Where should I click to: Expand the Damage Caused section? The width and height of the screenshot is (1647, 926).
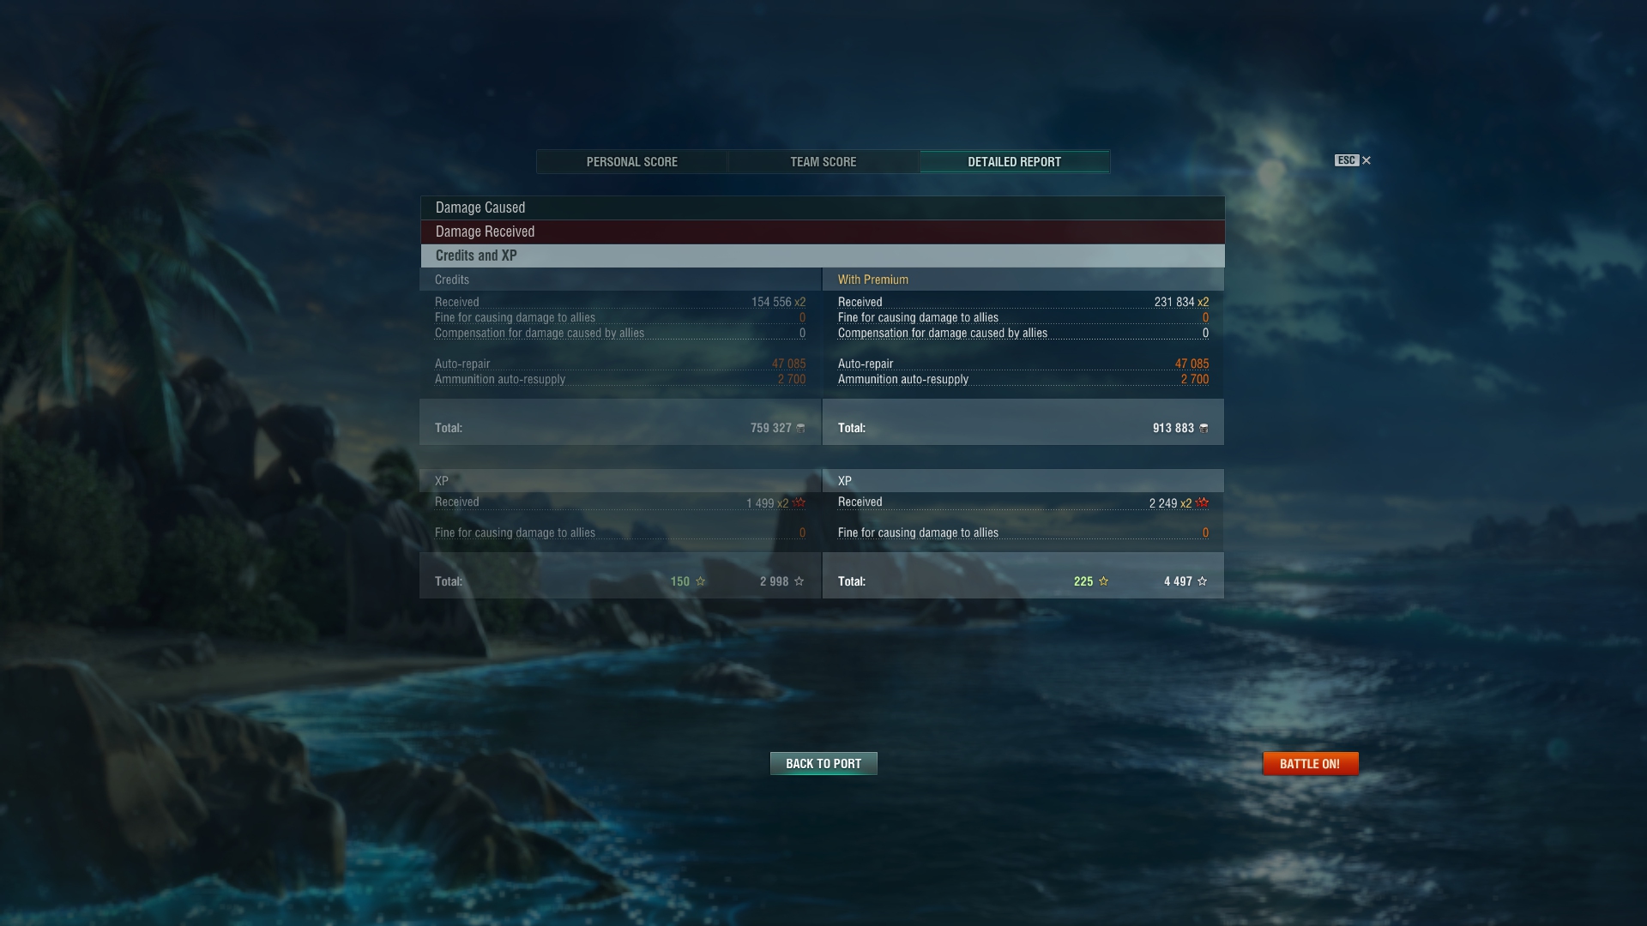click(823, 207)
